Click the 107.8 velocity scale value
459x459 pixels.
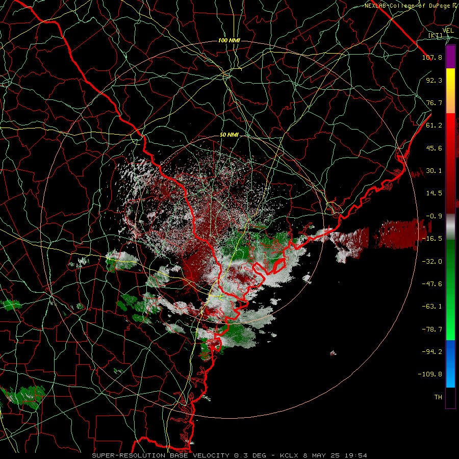[x=432, y=57]
